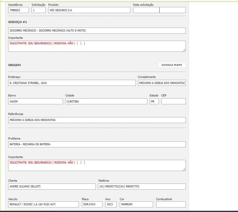Click the Bairro field XAXIM

tap(35, 101)
